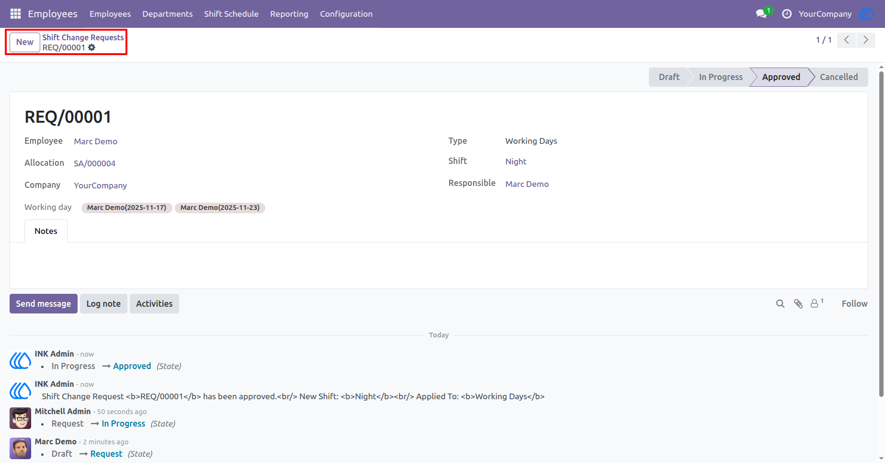The width and height of the screenshot is (885, 463).
Task: Go to previous record arrow
Action: (x=847, y=40)
